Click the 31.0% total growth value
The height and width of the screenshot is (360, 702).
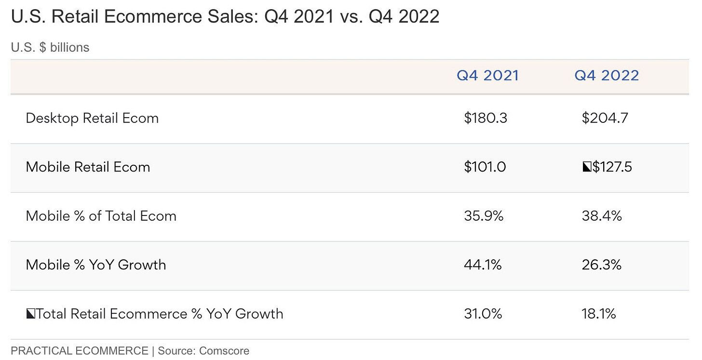point(483,314)
